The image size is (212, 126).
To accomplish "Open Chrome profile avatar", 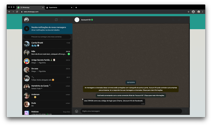I will (x=199, y=12).
